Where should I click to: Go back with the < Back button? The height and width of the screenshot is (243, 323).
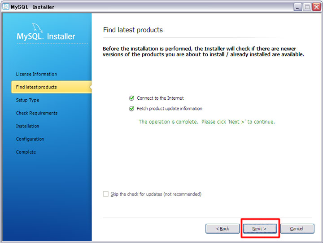tap(223, 229)
